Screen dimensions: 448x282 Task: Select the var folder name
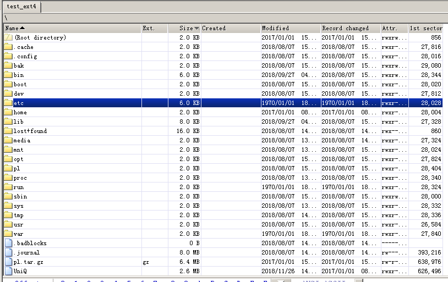(18, 234)
